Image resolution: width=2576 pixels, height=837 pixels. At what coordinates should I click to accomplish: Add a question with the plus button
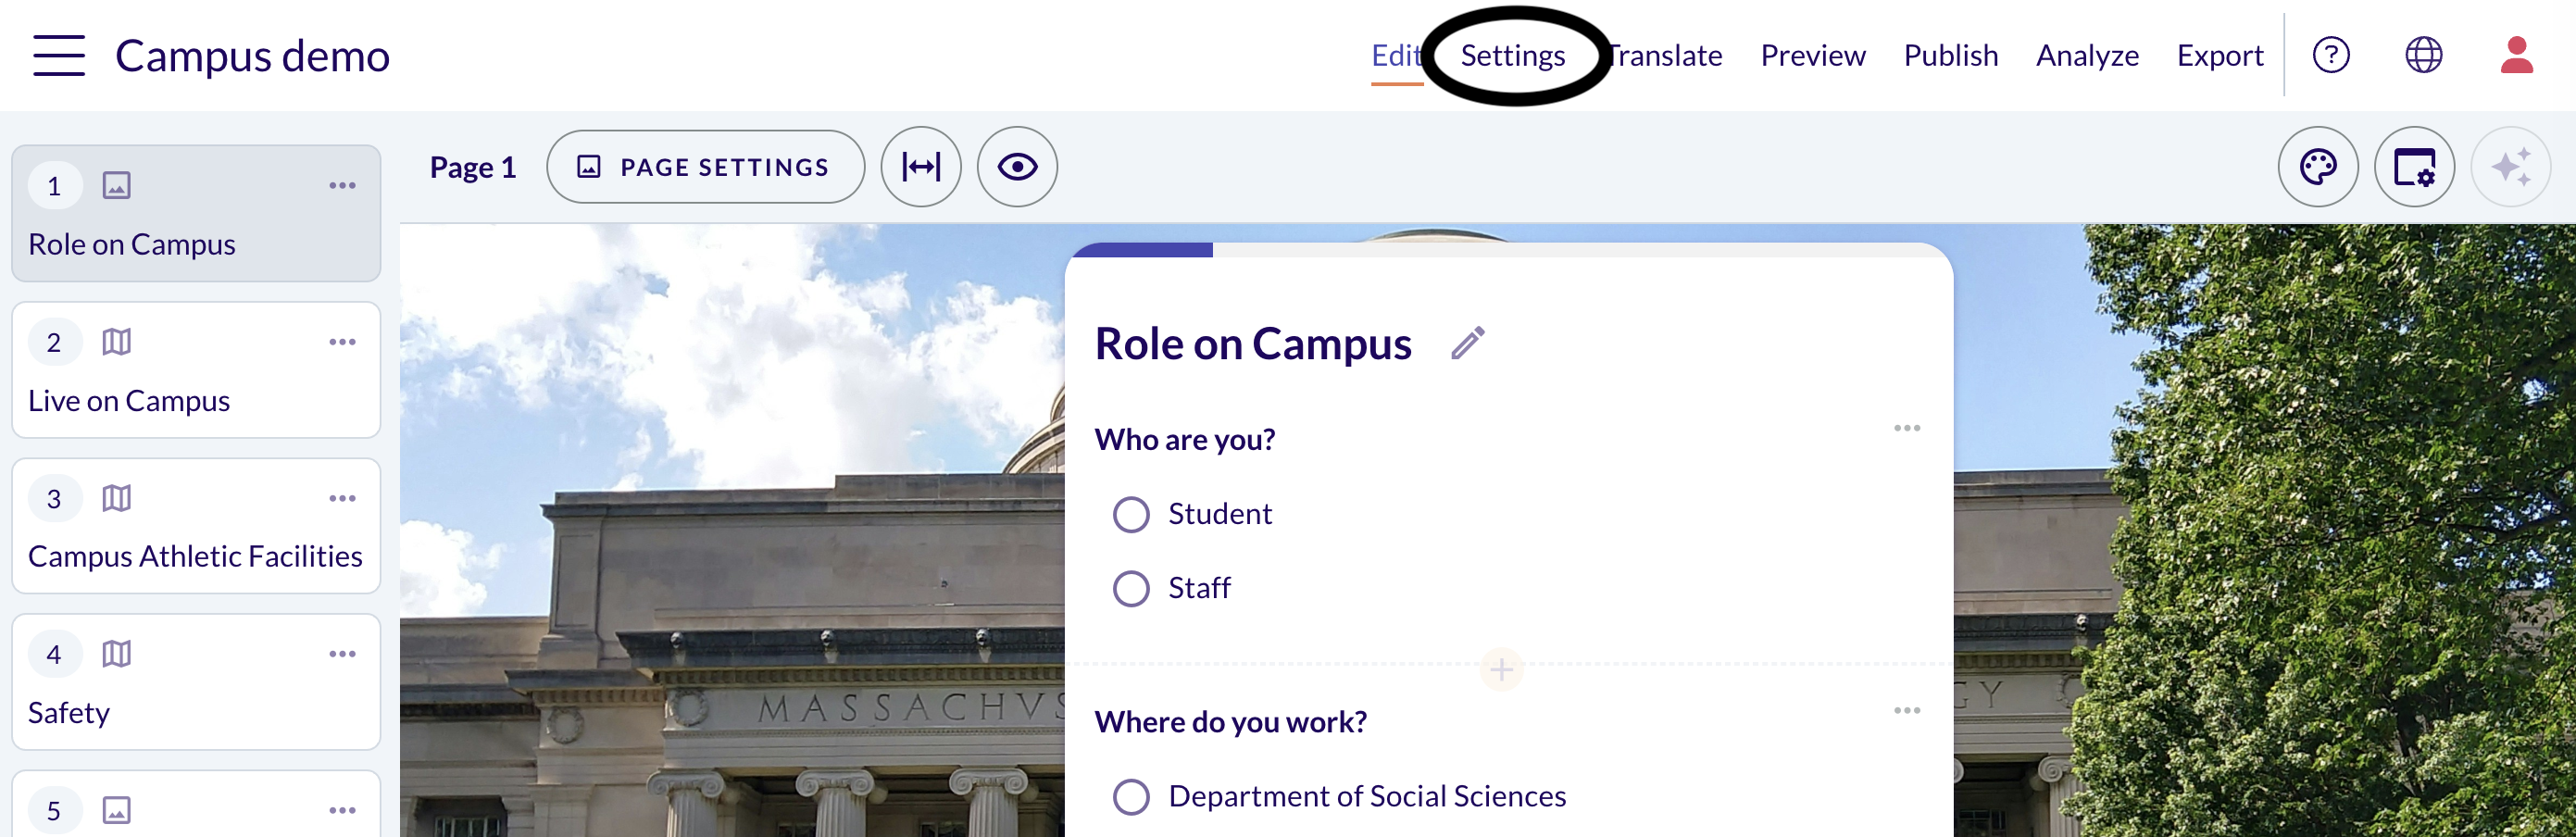1501,669
